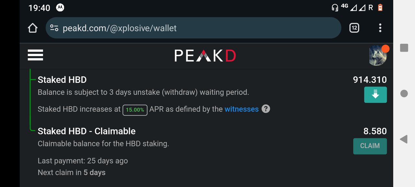This screenshot has width=415, height=187.
Task: Unstake HBD with the green down-arrow button
Action: pyautogui.click(x=375, y=95)
